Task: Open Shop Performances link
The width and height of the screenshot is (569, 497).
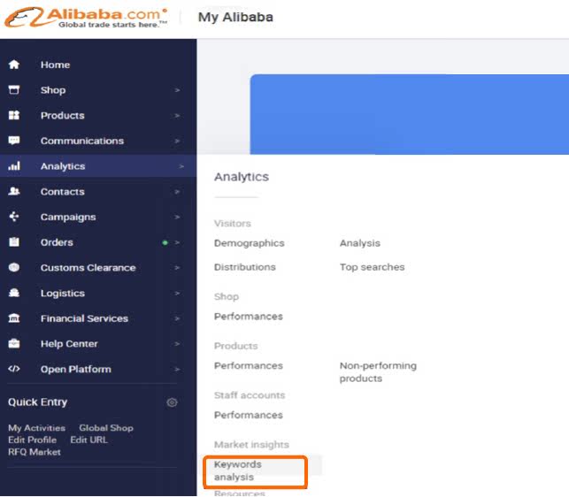Action: pos(249,317)
